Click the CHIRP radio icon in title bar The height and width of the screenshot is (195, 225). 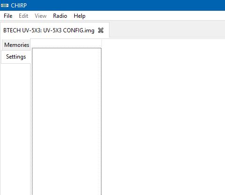(5, 6)
